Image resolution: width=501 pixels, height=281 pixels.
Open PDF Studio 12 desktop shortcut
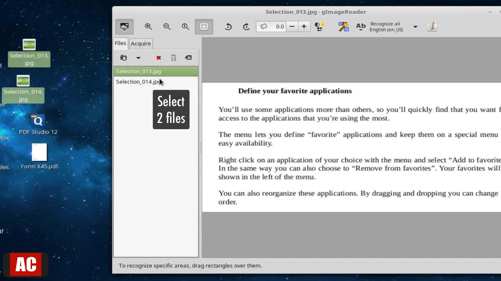coord(38,124)
